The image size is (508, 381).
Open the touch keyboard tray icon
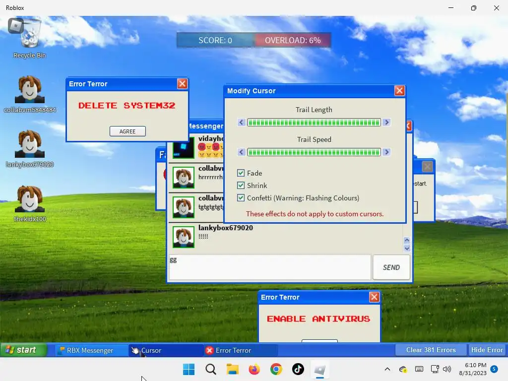click(419, 369)
